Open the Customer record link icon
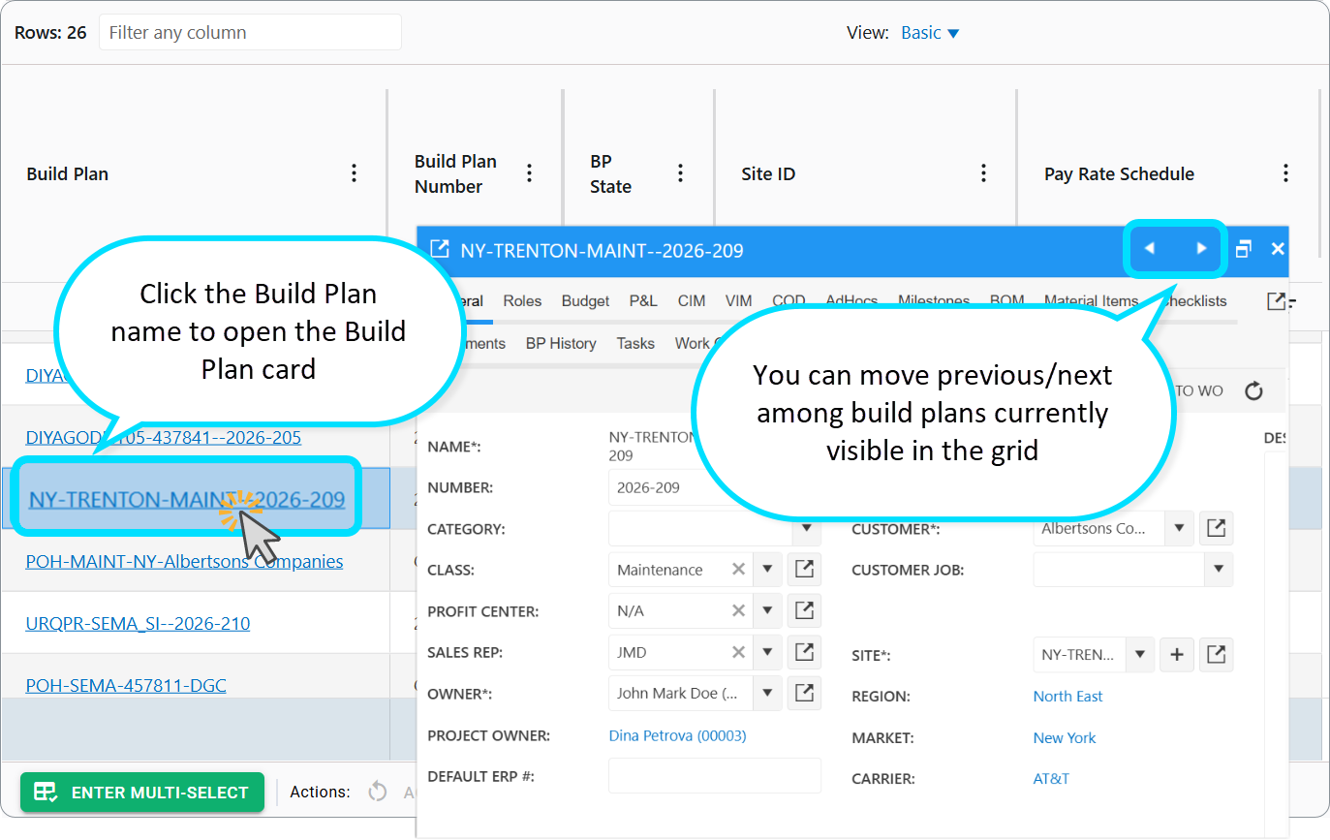The height and width of the screenshot is (840, 1330). coord(1217,529)
